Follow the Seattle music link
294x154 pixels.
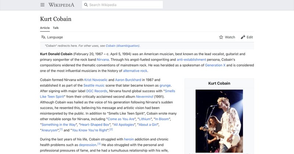pos(94,85)
